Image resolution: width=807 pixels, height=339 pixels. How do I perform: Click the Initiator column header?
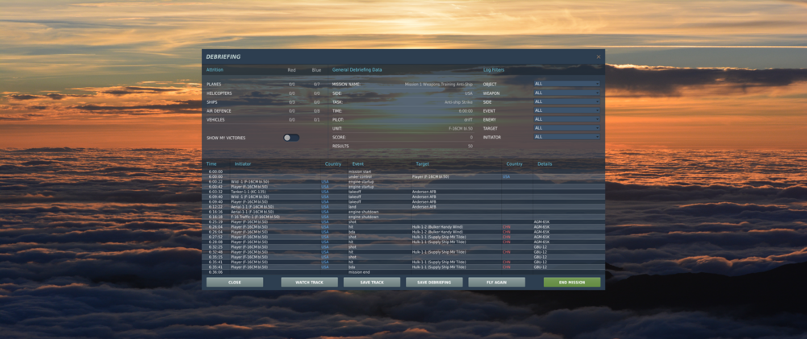243,163
